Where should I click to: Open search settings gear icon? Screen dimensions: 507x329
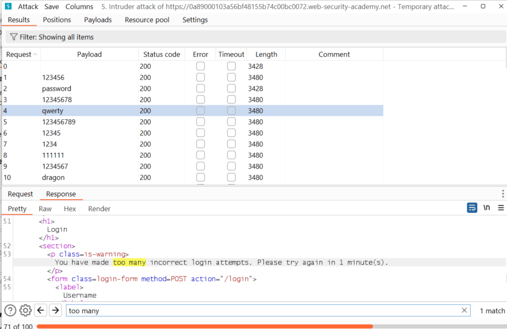(x=25, y=311)
